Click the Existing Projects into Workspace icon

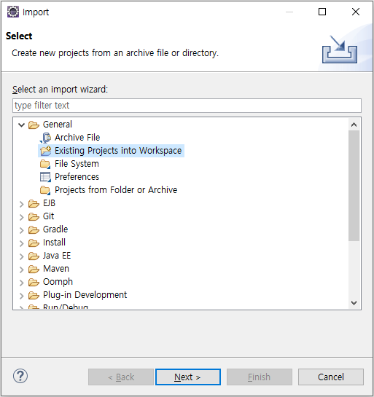click(46, 151)
